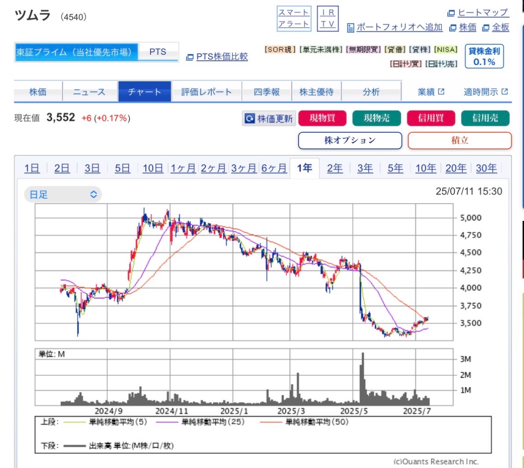Click the 現物売 button
Image resolution: width=524 pixels, height=468 pixels.
click(x=376, y=118)
